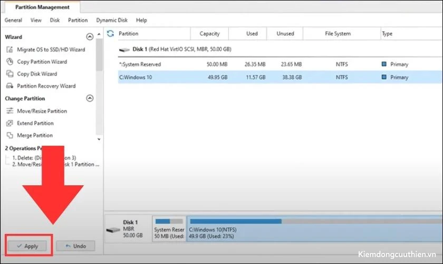Open the Help menu
The width and height of the screenshot is (443, 264).
[x=141, y=20]
